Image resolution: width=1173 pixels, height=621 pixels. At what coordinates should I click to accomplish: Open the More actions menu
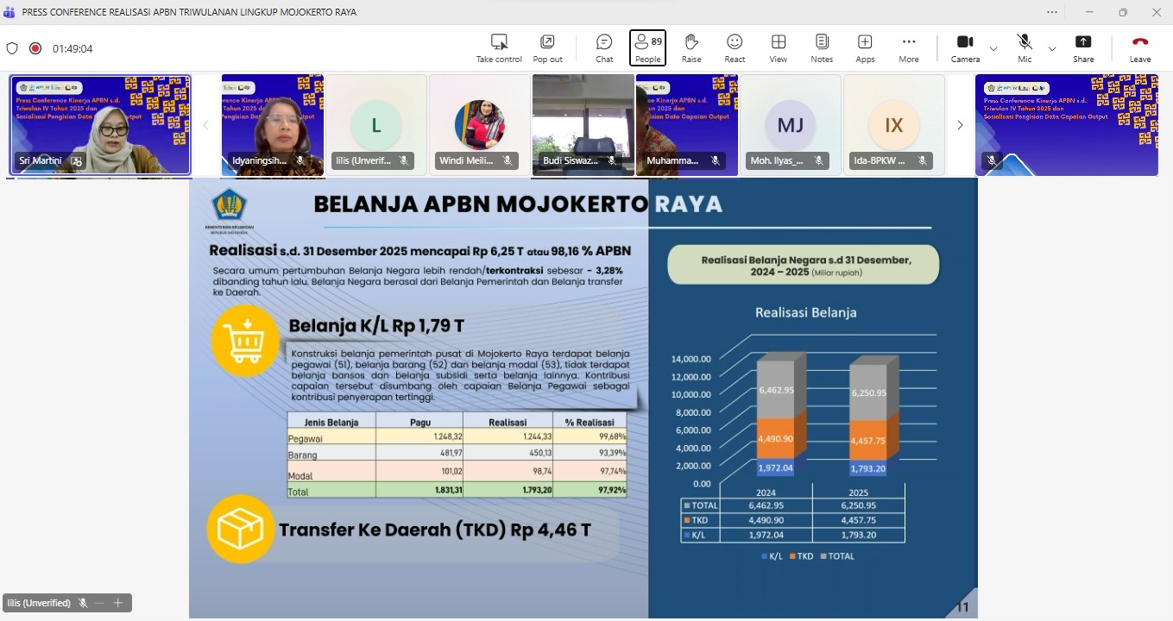[908, 47]
